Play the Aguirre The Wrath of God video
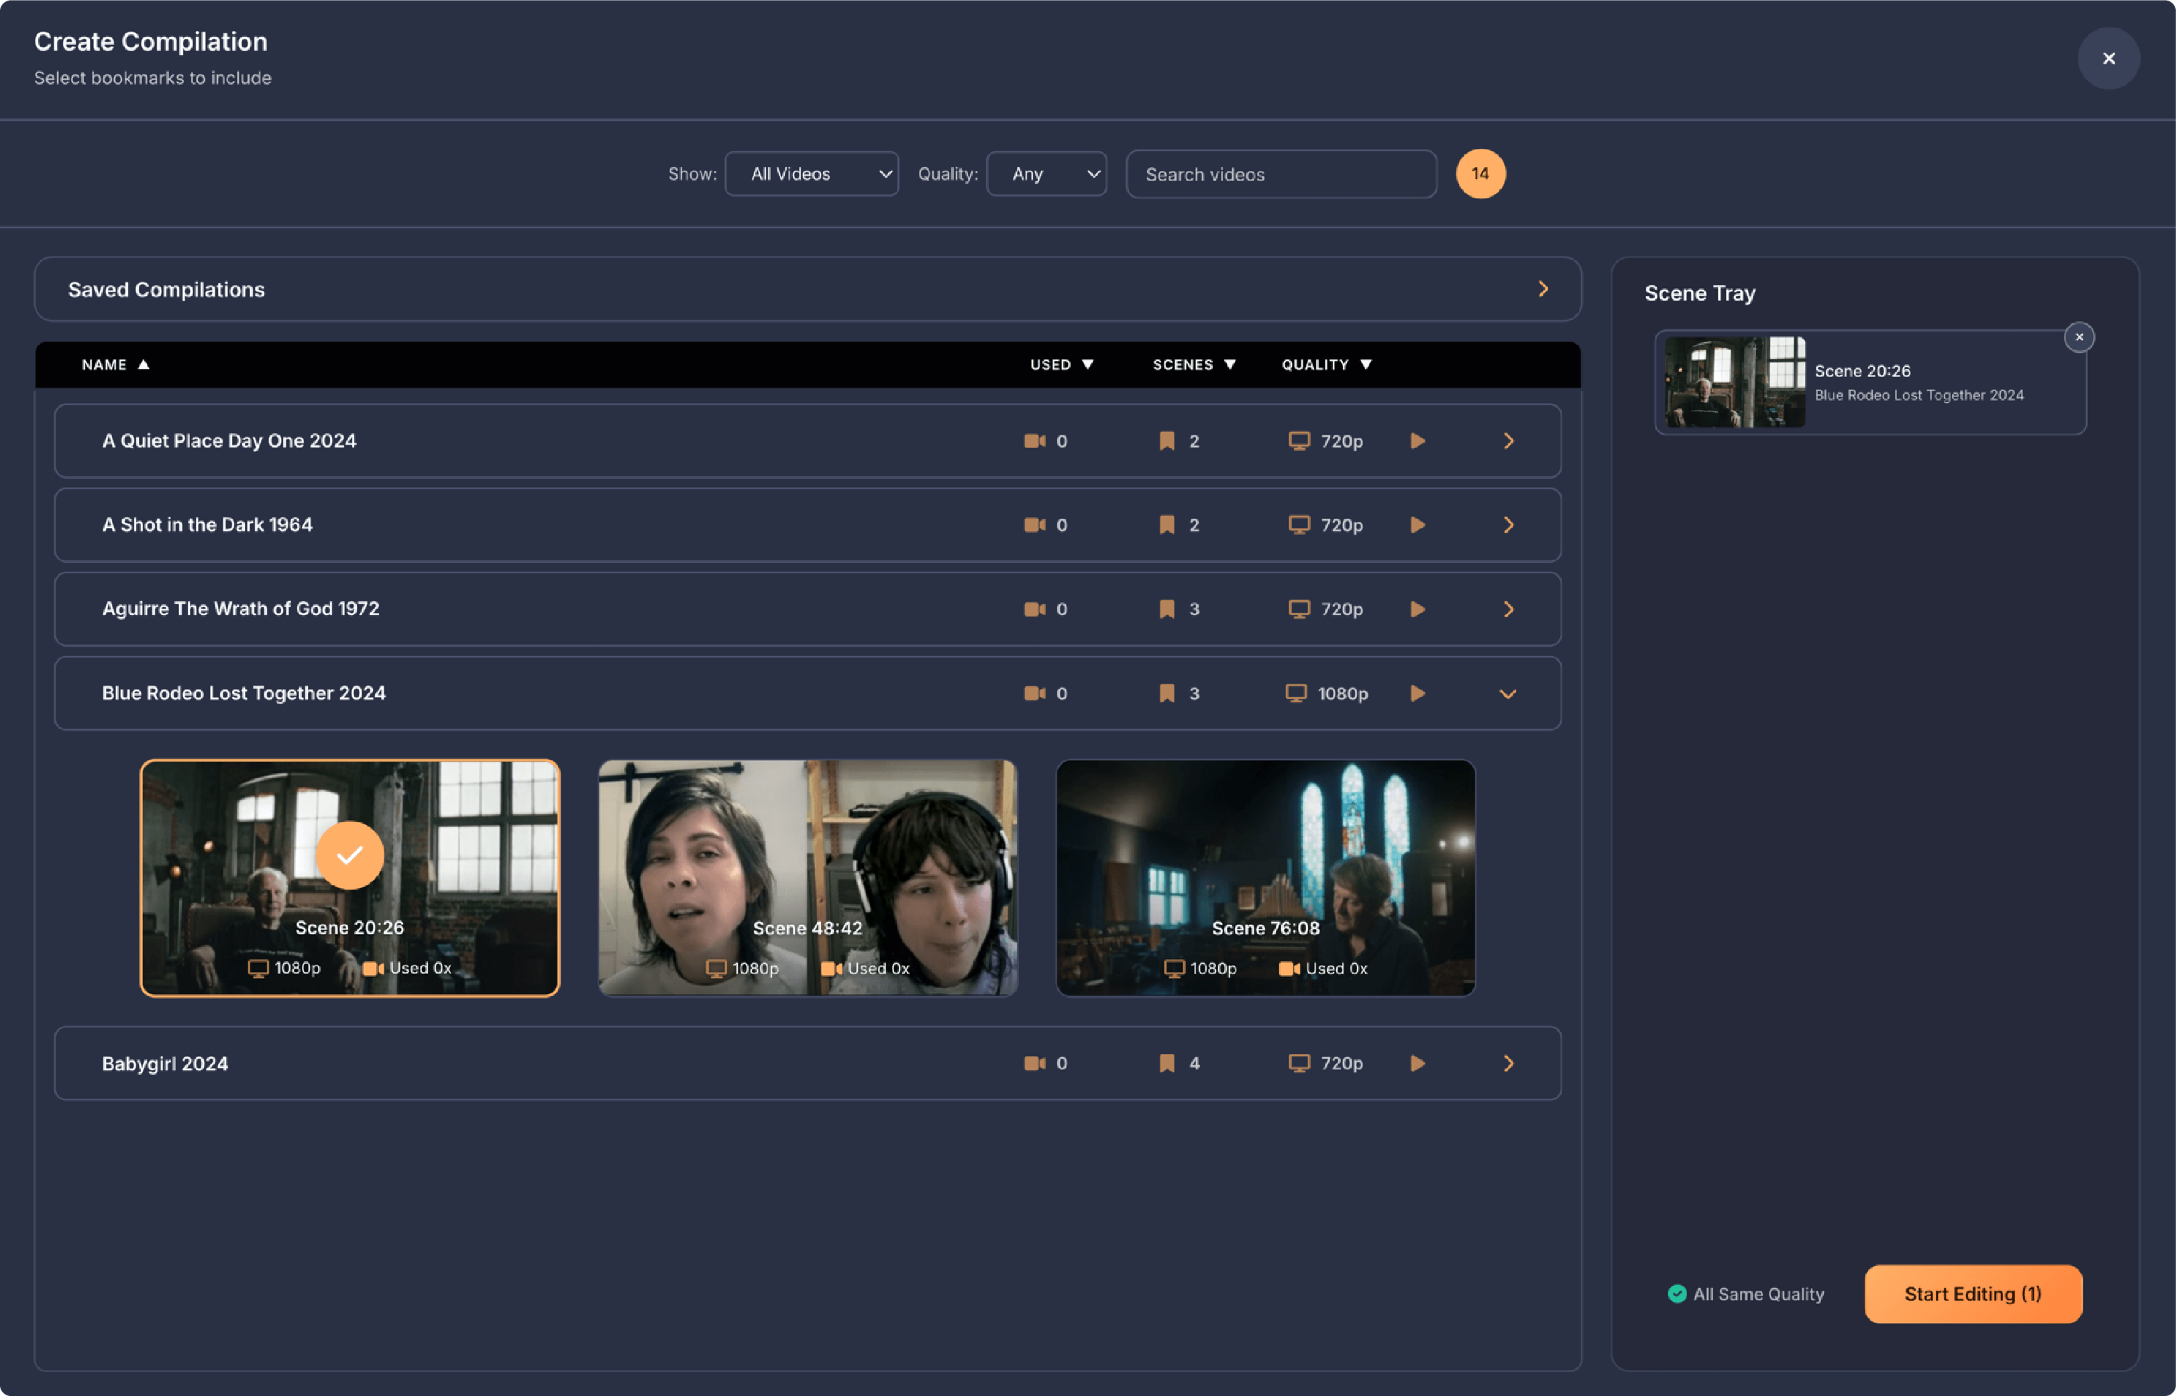 [x=1417, y=609]
